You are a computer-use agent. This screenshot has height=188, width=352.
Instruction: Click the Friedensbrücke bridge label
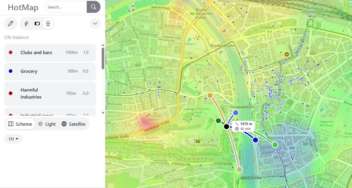pos(222,45)
